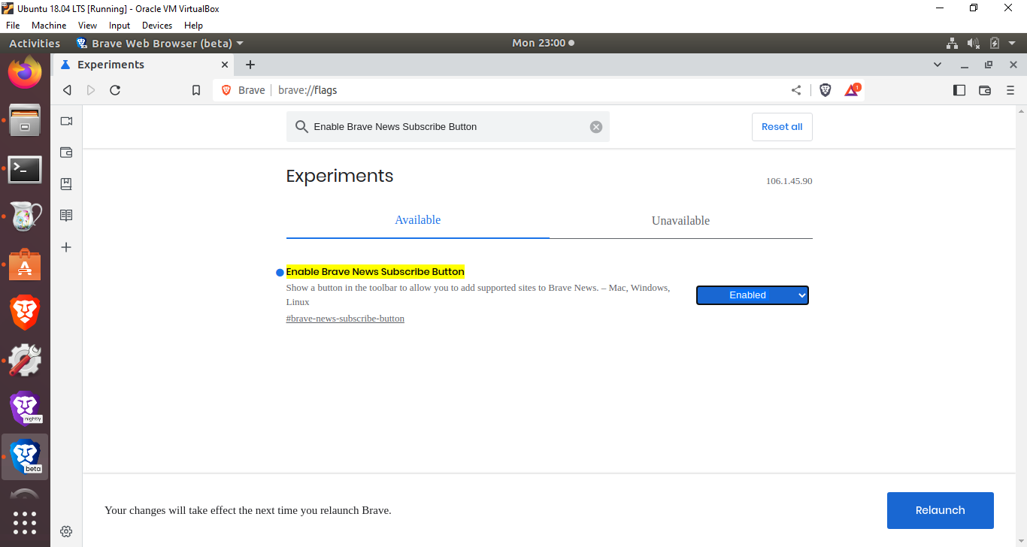The height and width of the screenshot is (547, 1027).
Task: Toggle the sidebar panel view
Action: [x=959, y=89]
